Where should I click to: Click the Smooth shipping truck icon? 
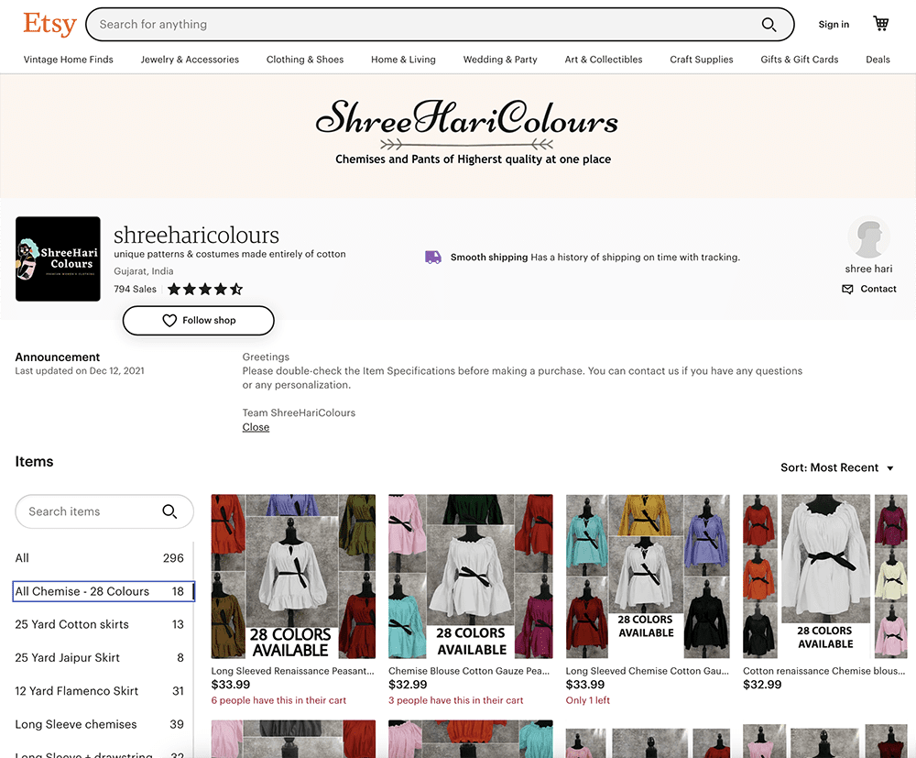tap(433, 258)
